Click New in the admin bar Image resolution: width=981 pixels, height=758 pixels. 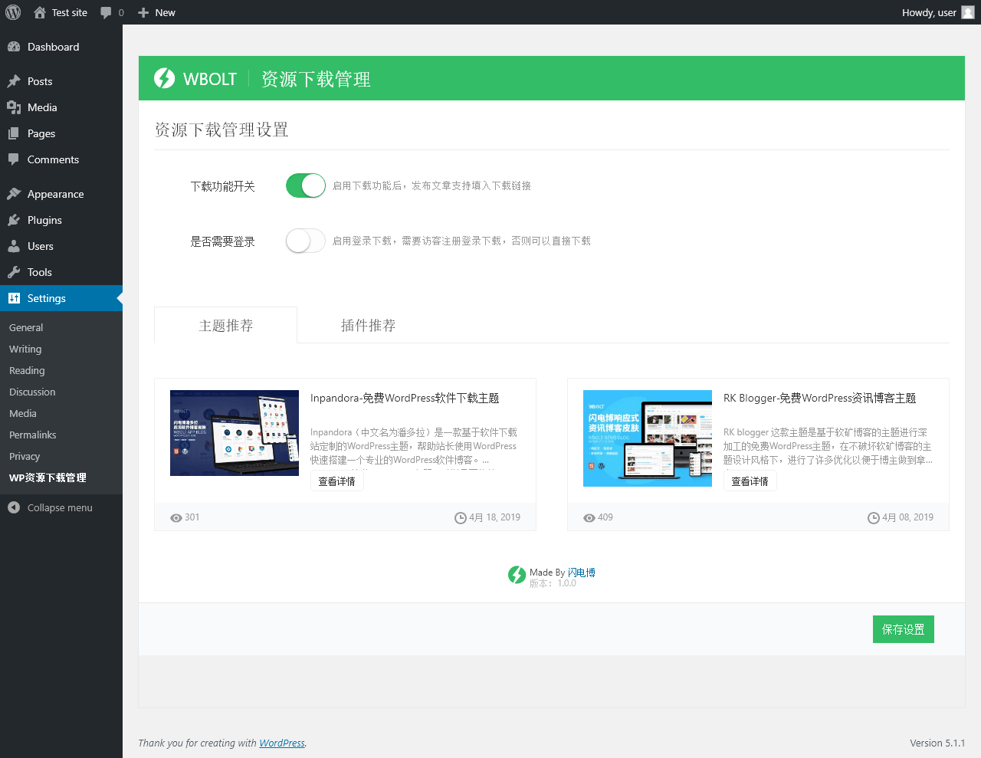click(x=166, y=12)
